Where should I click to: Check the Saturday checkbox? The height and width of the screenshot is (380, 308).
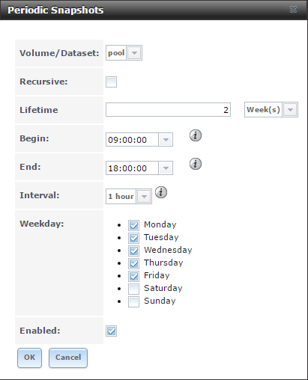(x=133, y=289)
